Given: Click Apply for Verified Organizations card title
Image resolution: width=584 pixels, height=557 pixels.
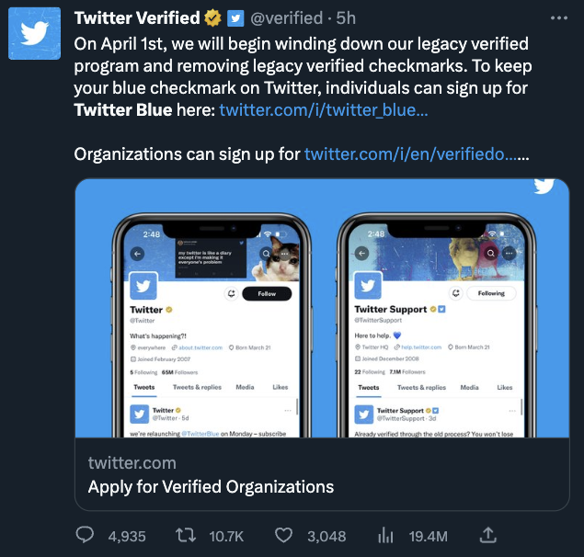Looking at the screenshot, I should point(211,486).
